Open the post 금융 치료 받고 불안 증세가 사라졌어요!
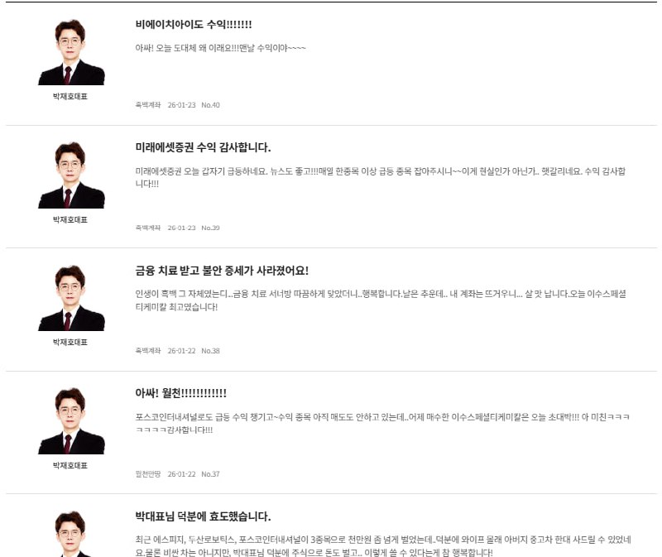Image resolution: width=662 pixels, height=557 pixels. (x=222, y=271)
